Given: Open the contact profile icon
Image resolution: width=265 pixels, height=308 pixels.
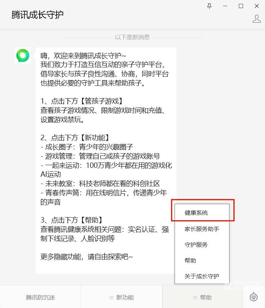Looking at the screenshot, I should click(257, 19).
